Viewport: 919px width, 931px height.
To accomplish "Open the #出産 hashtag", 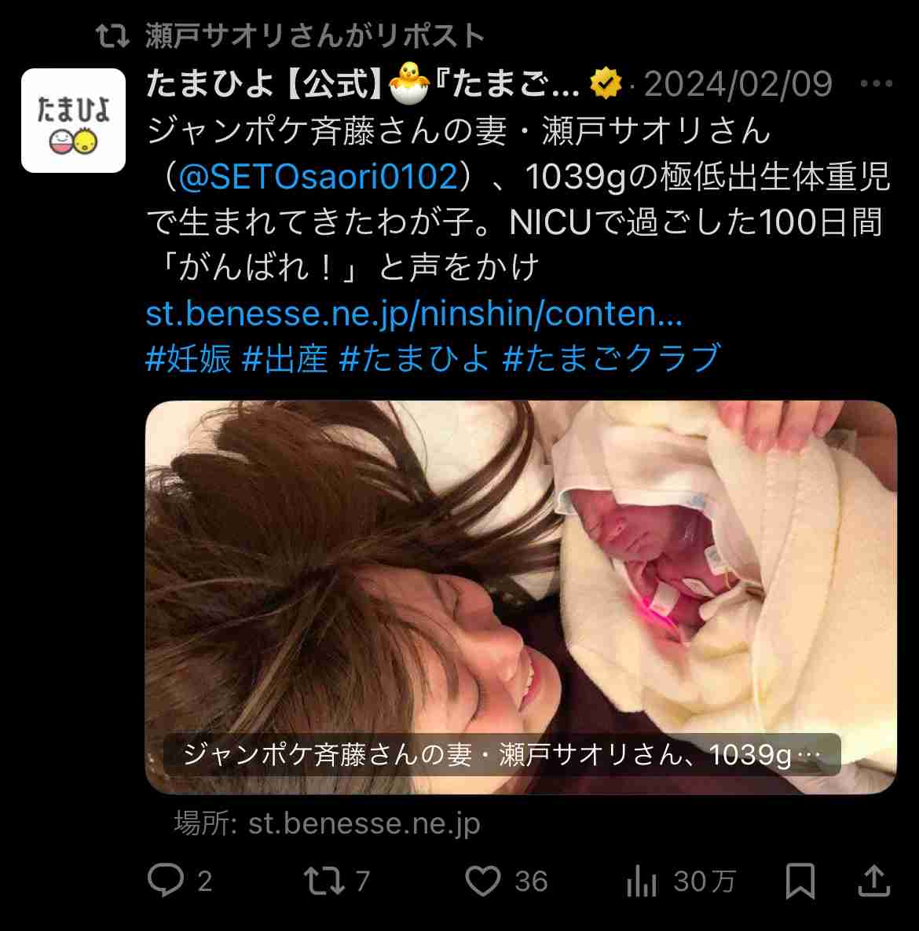I will [x=285, y=358].
